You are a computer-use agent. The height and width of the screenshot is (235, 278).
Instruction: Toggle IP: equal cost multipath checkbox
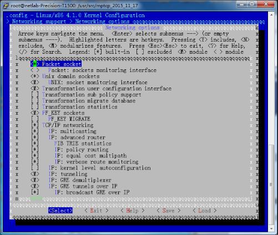35,156
